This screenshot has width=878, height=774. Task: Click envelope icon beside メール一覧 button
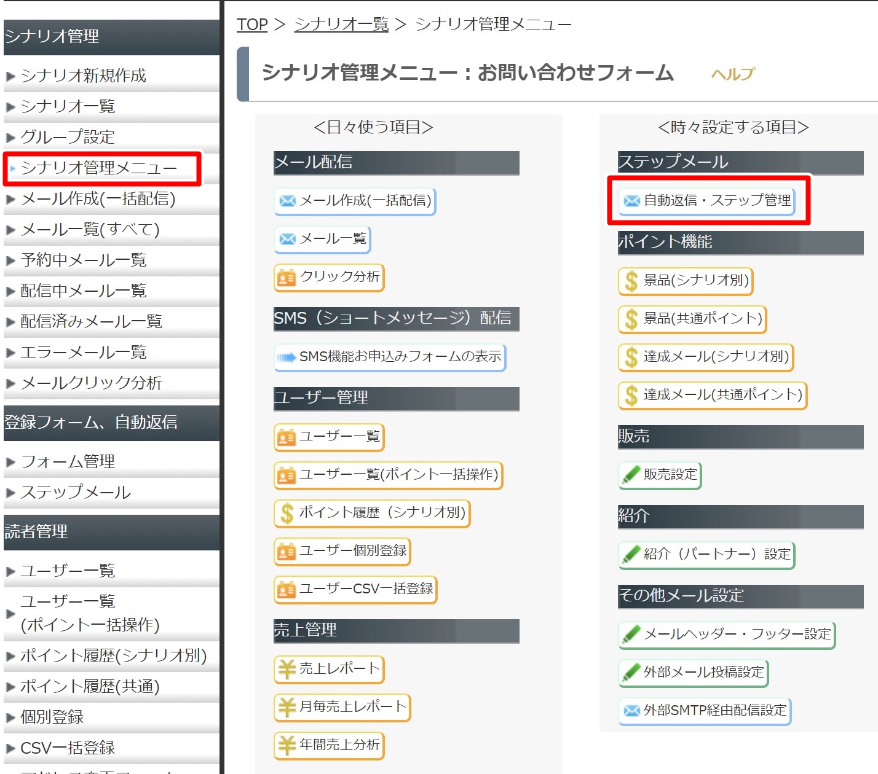[287, 239]
